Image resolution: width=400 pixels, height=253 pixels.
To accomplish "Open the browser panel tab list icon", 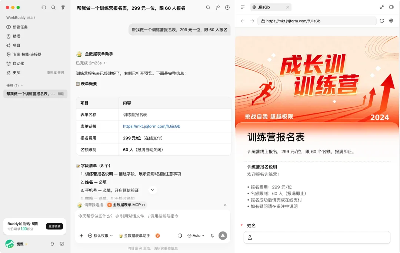I will point(243,7).
